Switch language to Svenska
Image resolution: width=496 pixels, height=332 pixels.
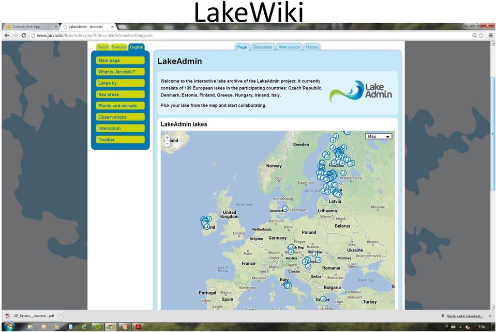(x=119, y=47)
